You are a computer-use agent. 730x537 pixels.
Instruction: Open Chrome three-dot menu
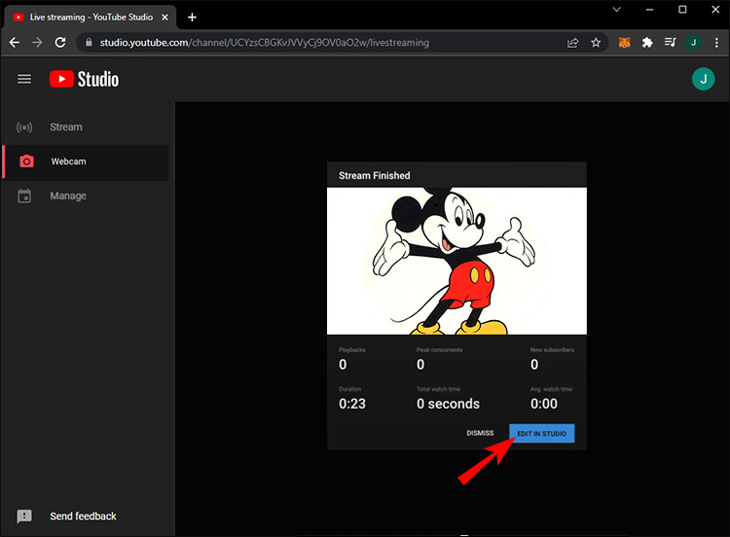pos(716,43)
